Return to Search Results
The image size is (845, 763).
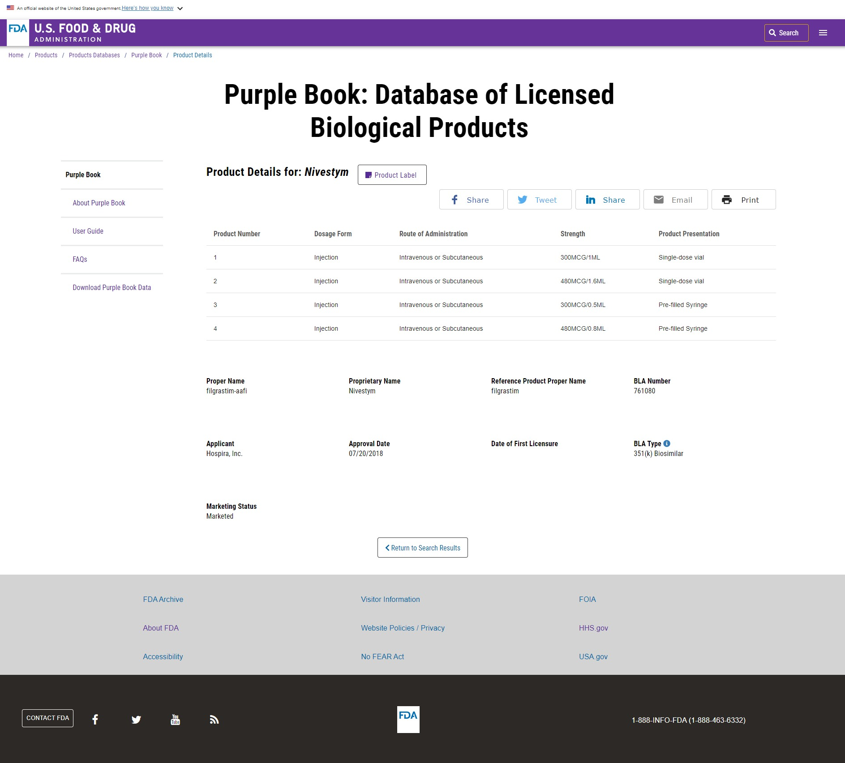click(422, 548)
